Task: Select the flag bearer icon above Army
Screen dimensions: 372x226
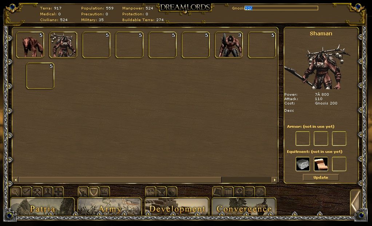Action: [83, 191]
